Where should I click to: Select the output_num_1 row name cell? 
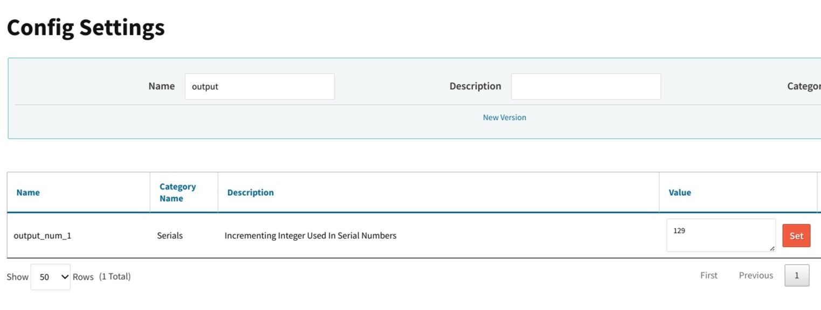pyautogui.click(x=43, y=236)
